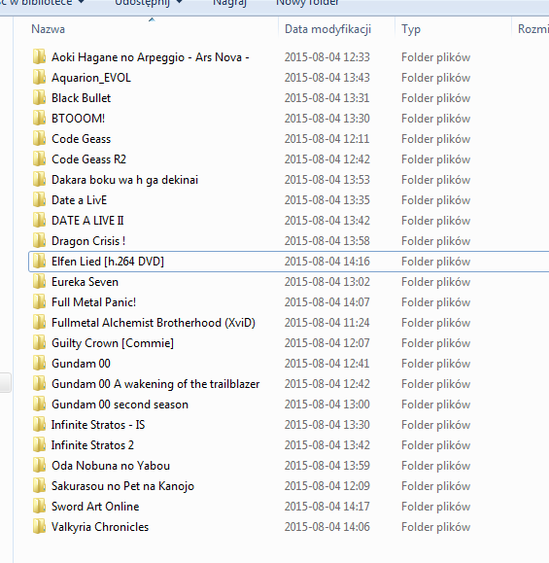The height and width of the screenshot is (563, 549).
Task: Select the Black Bullet folder icon
Action: pos(39,98)
